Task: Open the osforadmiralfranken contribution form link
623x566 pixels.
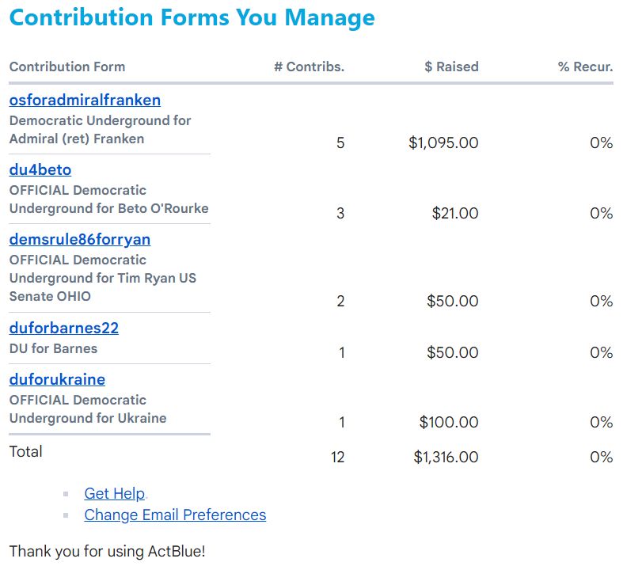Action: (x=85, y=101)
